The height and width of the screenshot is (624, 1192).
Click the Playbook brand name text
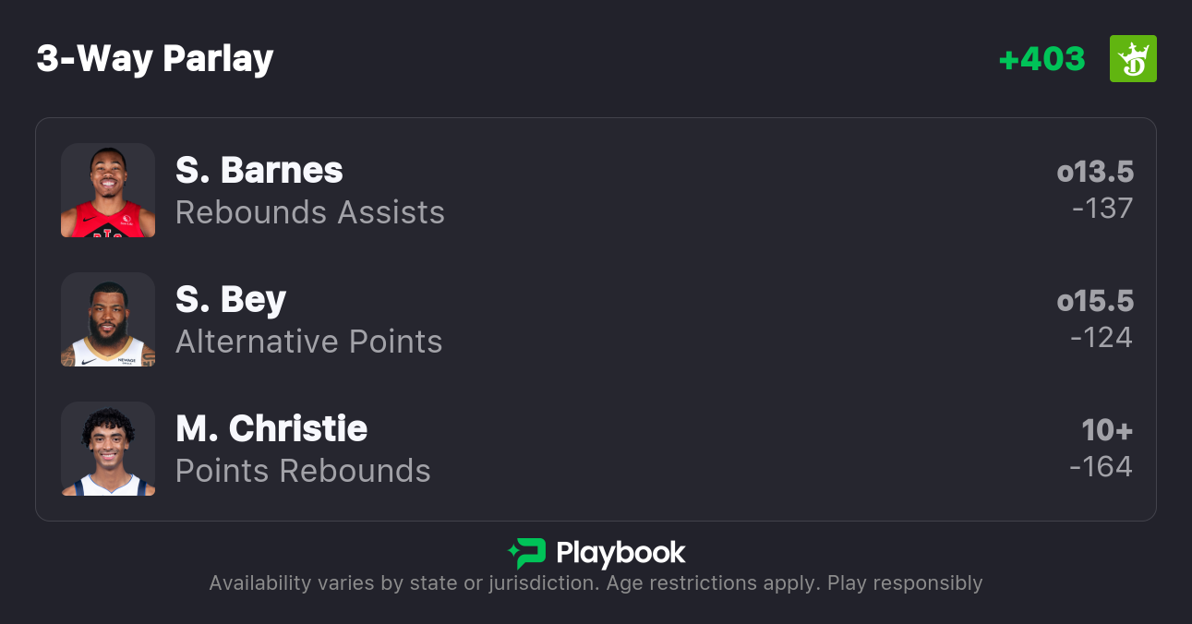pyautogui.click(x=620, y=553)
